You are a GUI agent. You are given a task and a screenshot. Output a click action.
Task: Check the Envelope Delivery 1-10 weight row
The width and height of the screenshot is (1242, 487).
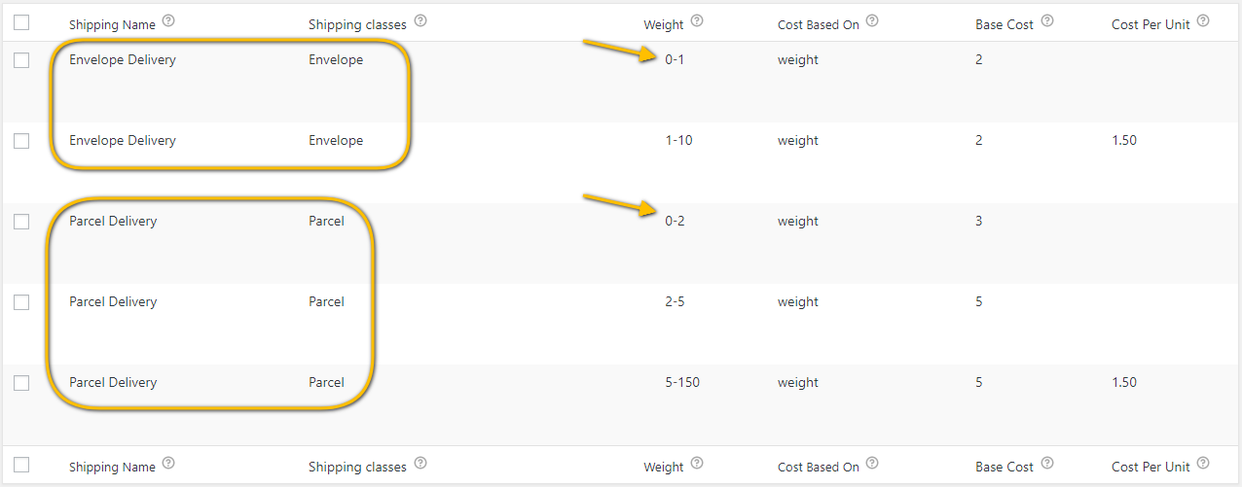click(21, 141)
